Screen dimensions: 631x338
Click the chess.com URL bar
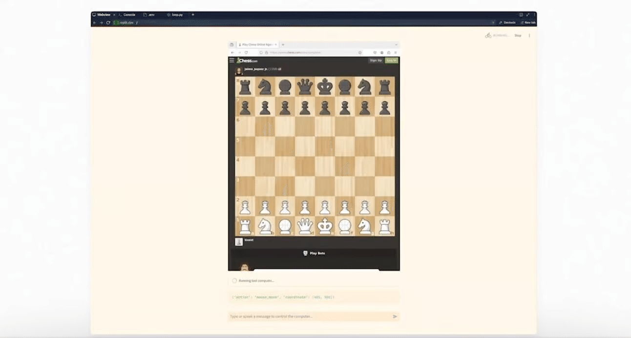311,52
